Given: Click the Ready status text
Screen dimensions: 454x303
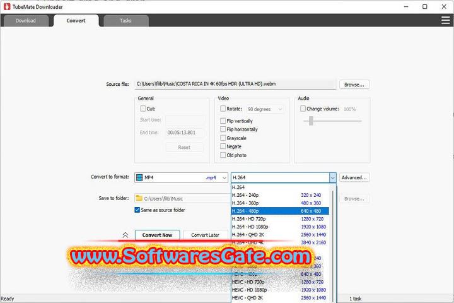Looking at the screenshot, I should [x=7, y=299].
